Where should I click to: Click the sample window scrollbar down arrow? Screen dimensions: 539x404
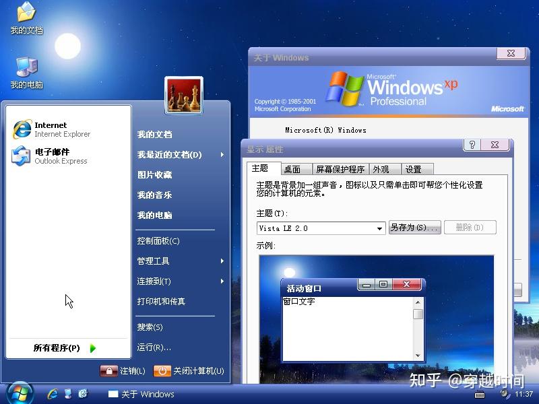pyautogui.click(x=418, y=356)
